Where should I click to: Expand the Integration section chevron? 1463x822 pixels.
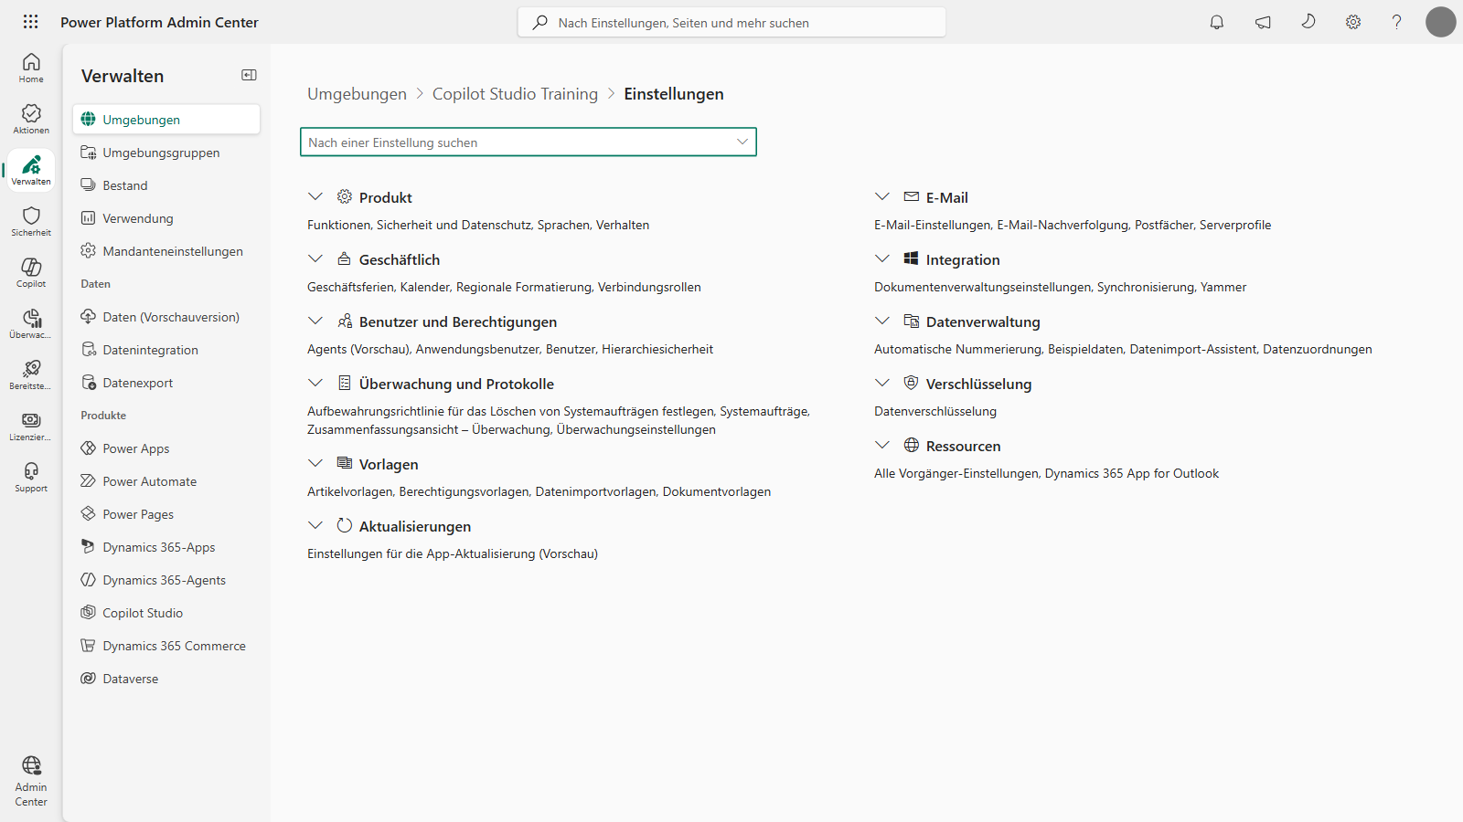tap(882, 258)
